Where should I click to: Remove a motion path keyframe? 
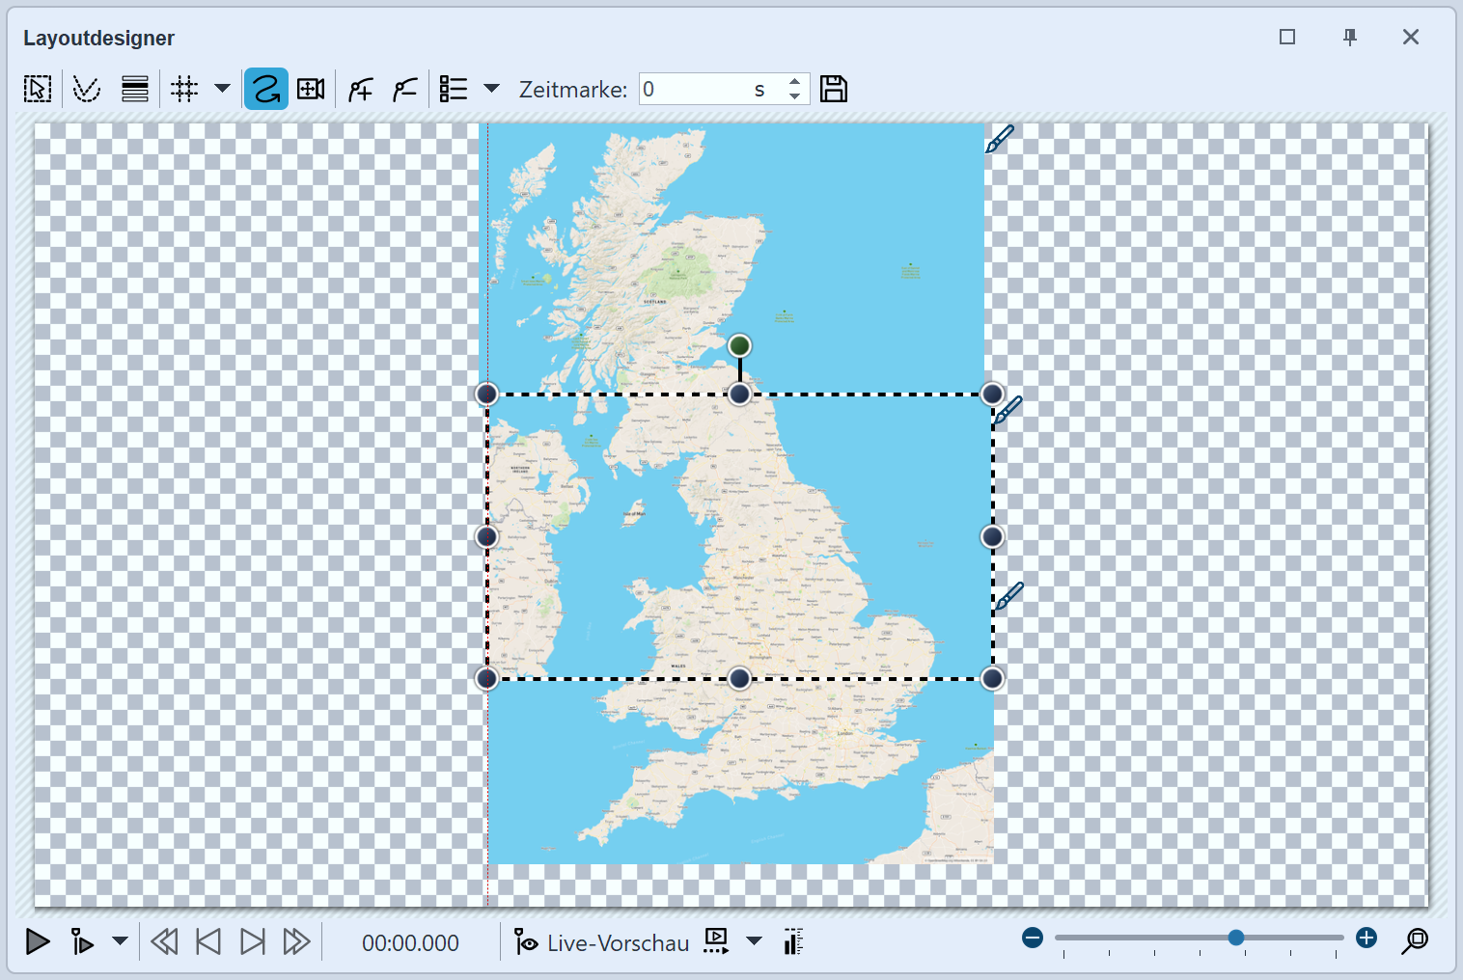(x=405, y=90)
